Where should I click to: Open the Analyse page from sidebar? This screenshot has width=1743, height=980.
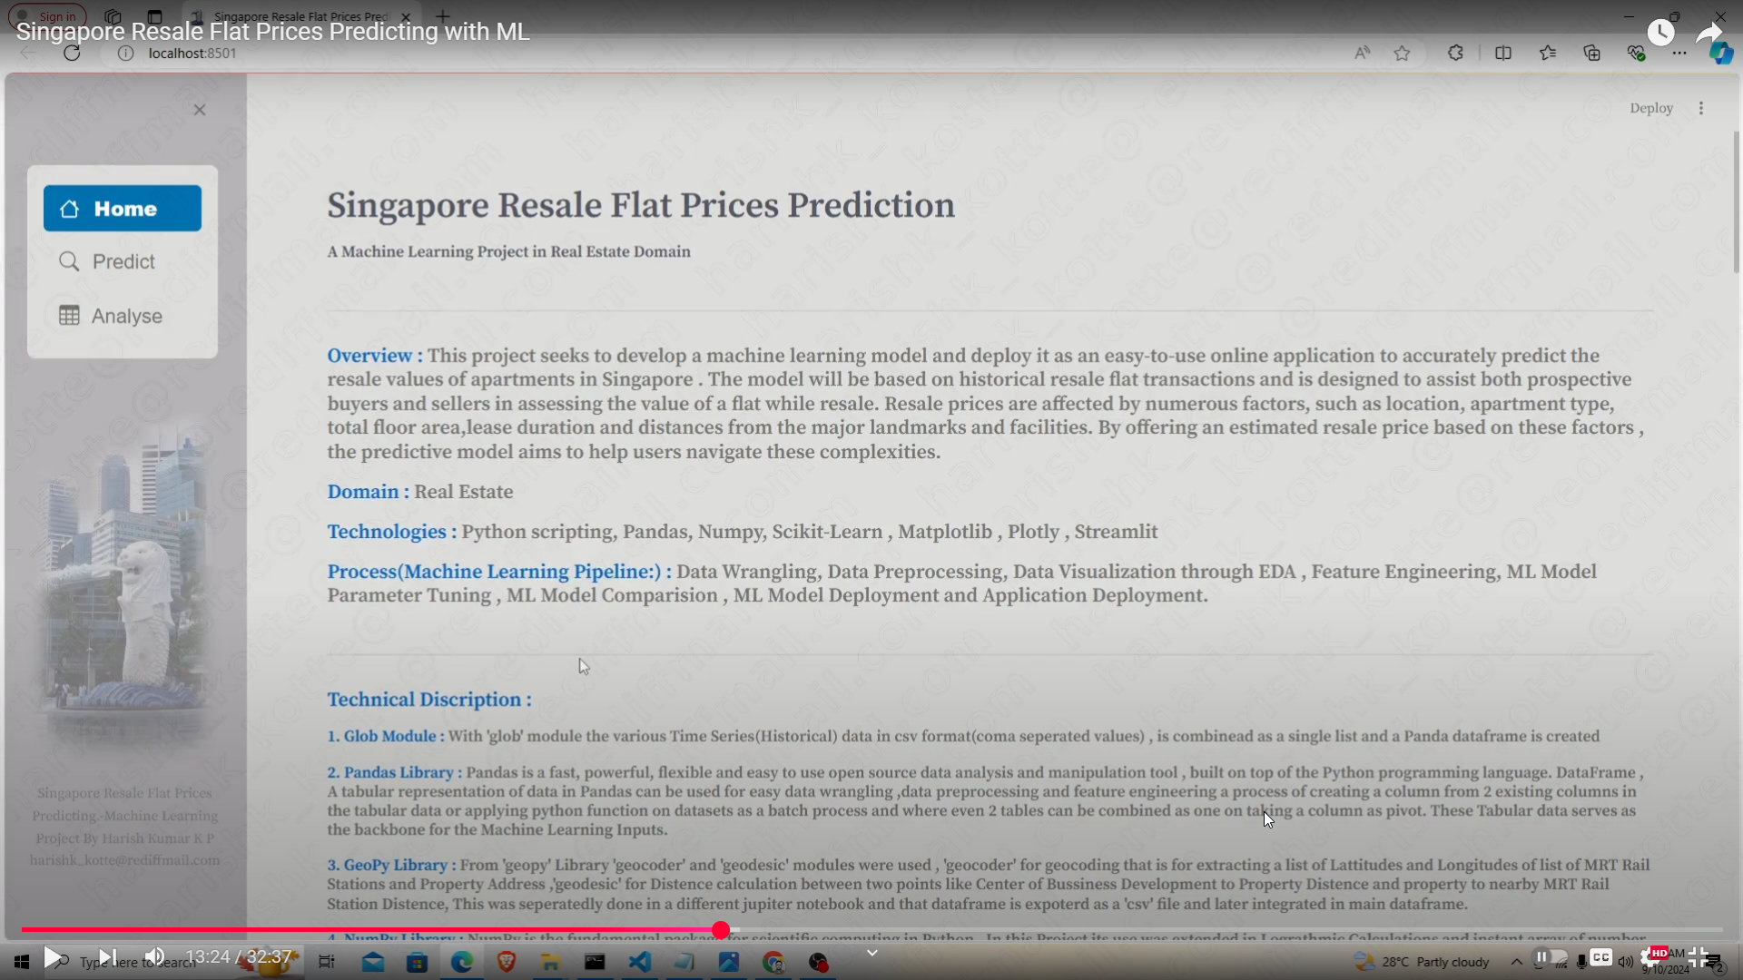tap(123, 315)
